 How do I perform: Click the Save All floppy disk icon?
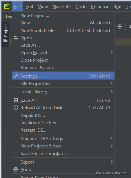coord(16,100)
